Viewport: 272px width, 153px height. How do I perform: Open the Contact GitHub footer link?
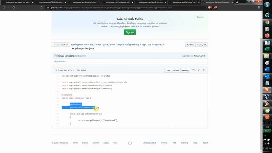click(x=149, y=143)
